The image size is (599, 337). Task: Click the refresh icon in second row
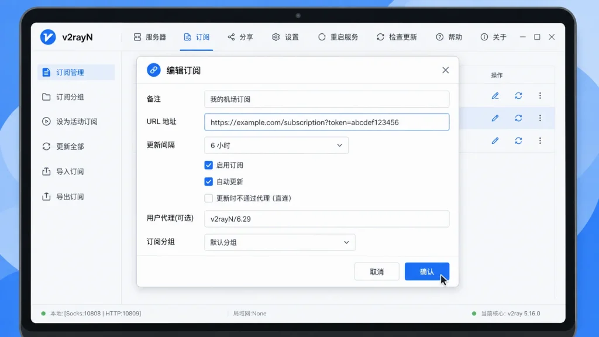click(518, 118)
